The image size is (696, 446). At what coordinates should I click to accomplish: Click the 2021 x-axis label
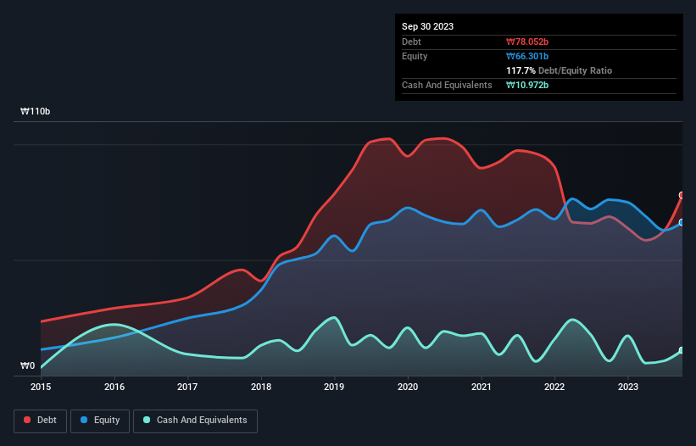(x=482, y=387)
